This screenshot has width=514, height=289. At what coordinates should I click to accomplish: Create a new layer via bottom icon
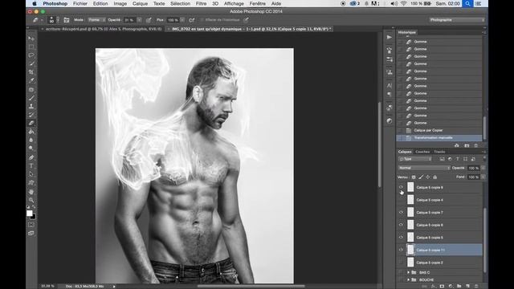tap(467, 286)
